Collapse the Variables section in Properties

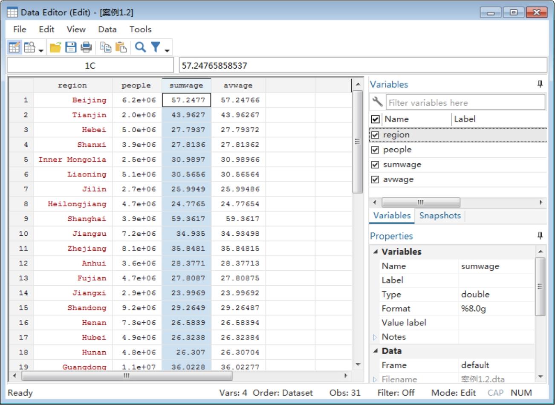click(x=375, y=252)
